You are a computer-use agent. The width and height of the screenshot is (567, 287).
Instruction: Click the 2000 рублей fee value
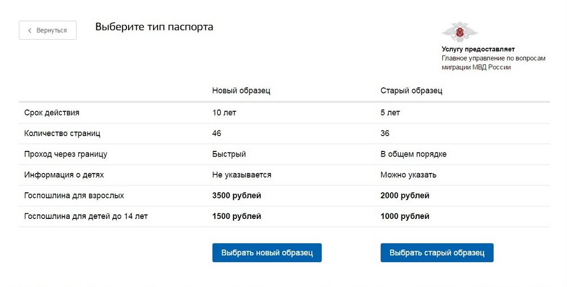pos(405,196)
